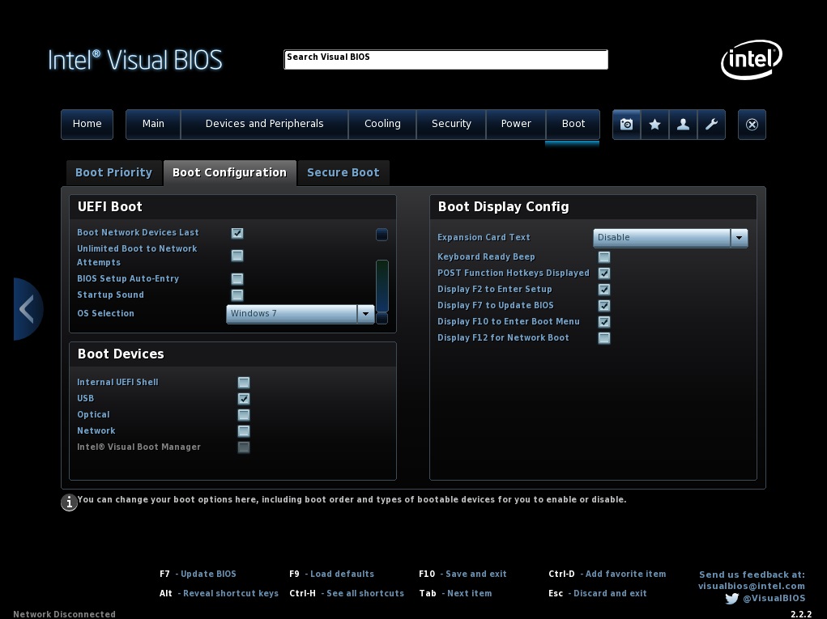Go to the Home menu
The image size is (827, 619).
(x=87, y=125)
